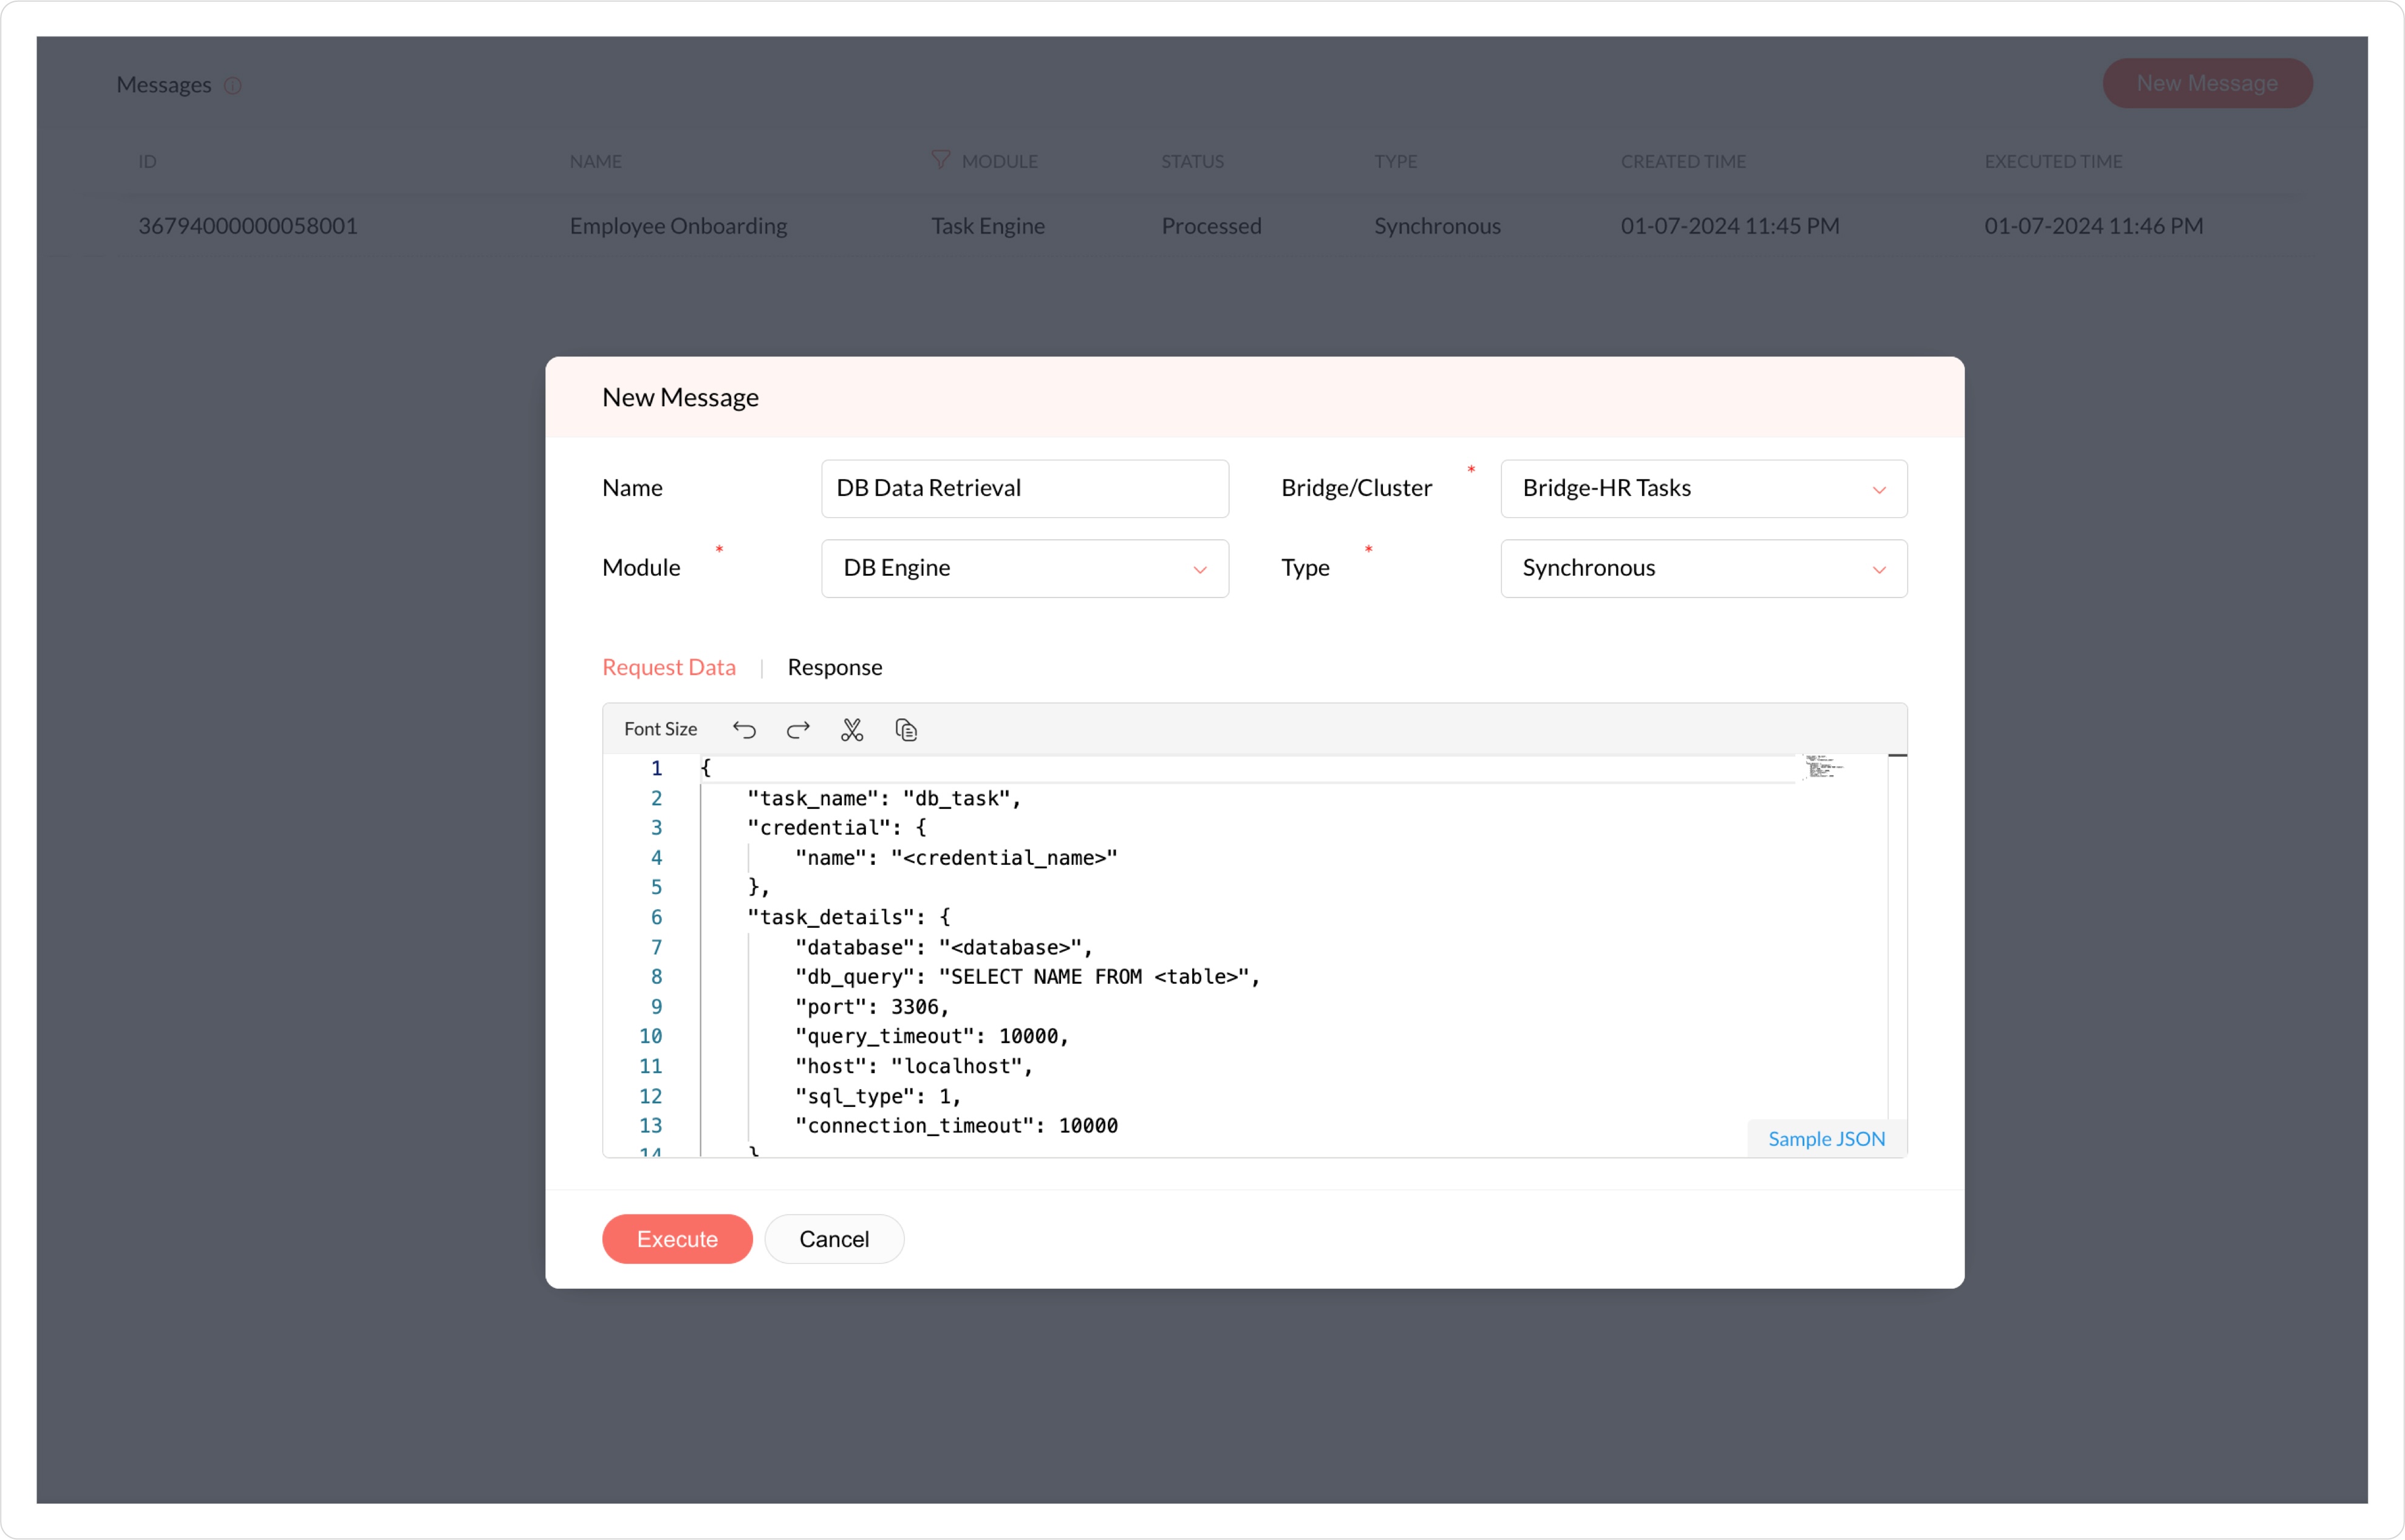Click the info icon beside Messages
Screen dimensions: 2405x1540
tap(233, 86)
